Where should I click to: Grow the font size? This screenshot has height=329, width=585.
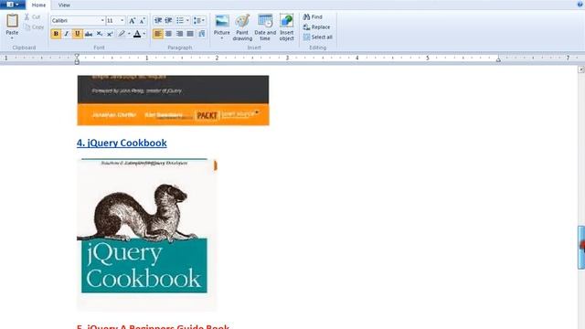(x=132, y=20)
